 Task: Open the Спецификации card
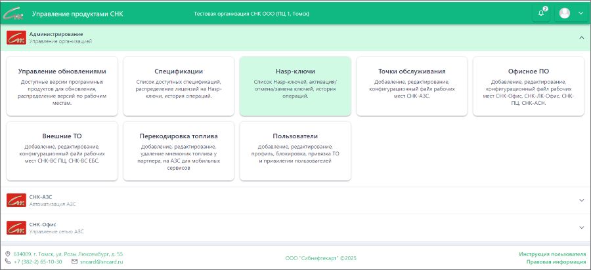pyautogui.click(x=178, y=86)
